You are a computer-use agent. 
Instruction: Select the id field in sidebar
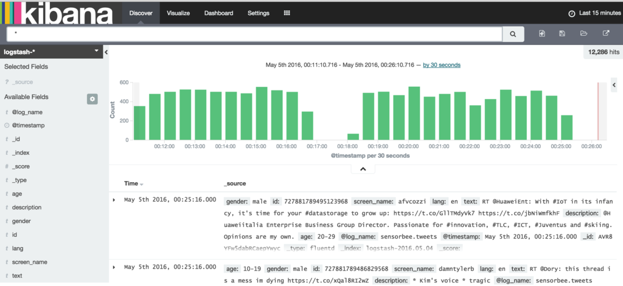(15, 235)
